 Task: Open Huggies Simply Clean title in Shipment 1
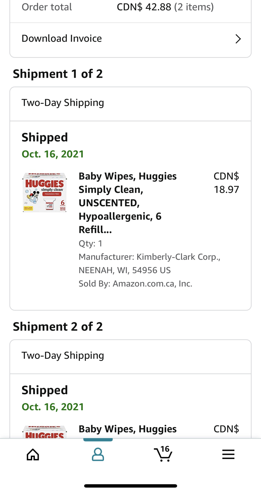click(x=128, y=203)
